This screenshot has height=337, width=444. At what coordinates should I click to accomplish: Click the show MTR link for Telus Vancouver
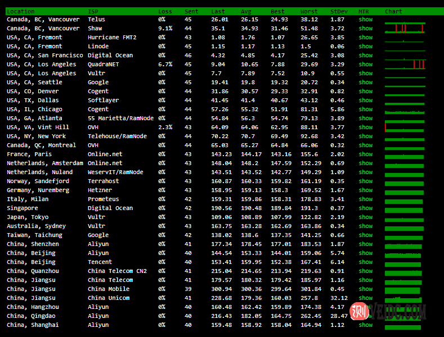pos(365,20)
